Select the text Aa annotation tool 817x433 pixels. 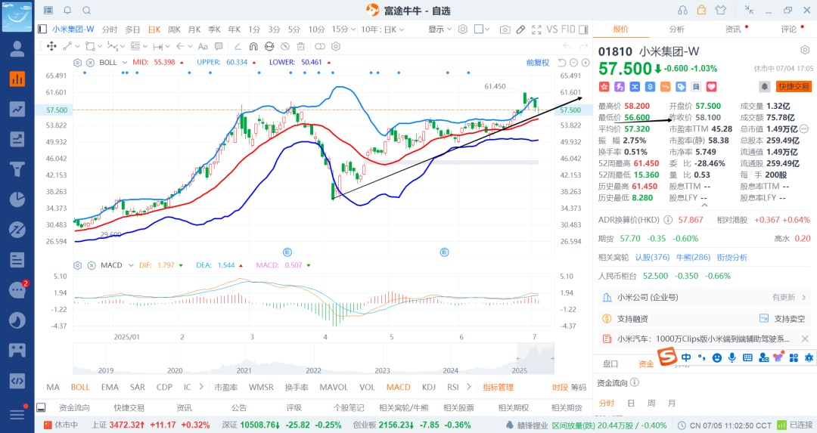pyautogui.click(x=203, y=46)
